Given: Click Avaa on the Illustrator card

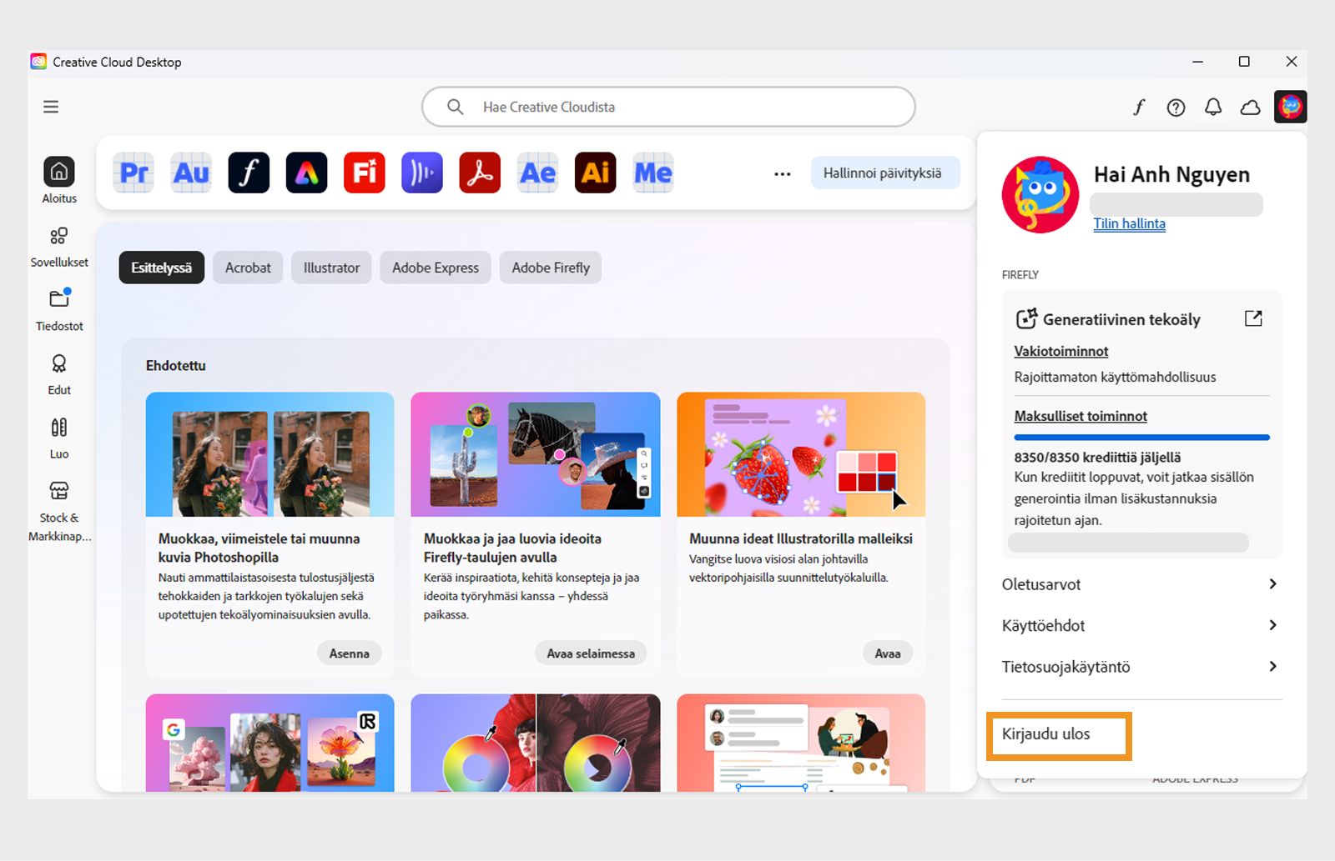Looking at the screenshot, I should coord(888,653).
